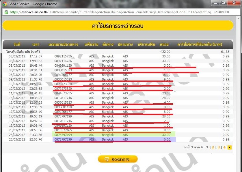Click the วันที่ column header

click(17, 44)
